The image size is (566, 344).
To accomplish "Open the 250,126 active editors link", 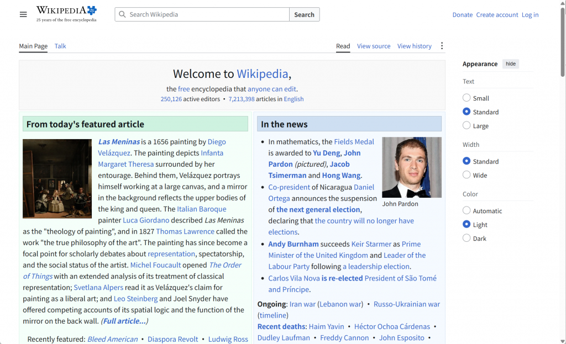I will pyautogui.click(x=171, y=99).
